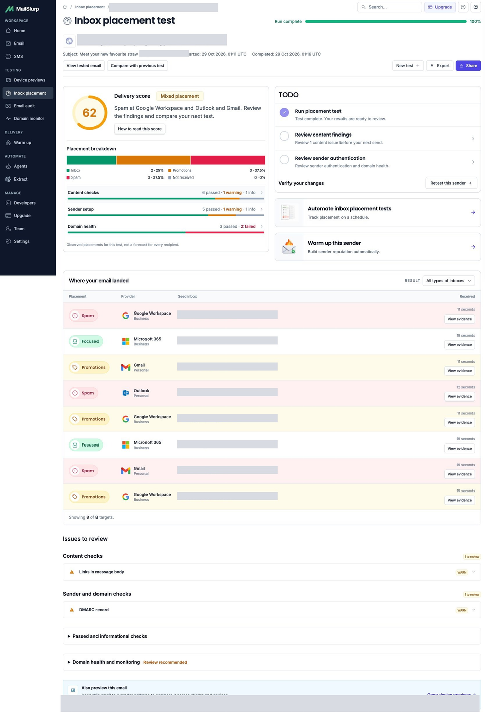
Task: Click the Warm up this sender thumbnail
Action: [x=289, y=247]
